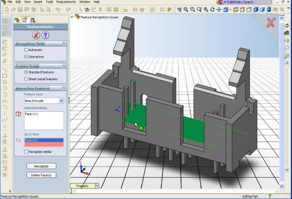Select the Rectangle sketch tool
Viewport: 292px width, 199px height.
pyautogui.click(x=5, y=76)
